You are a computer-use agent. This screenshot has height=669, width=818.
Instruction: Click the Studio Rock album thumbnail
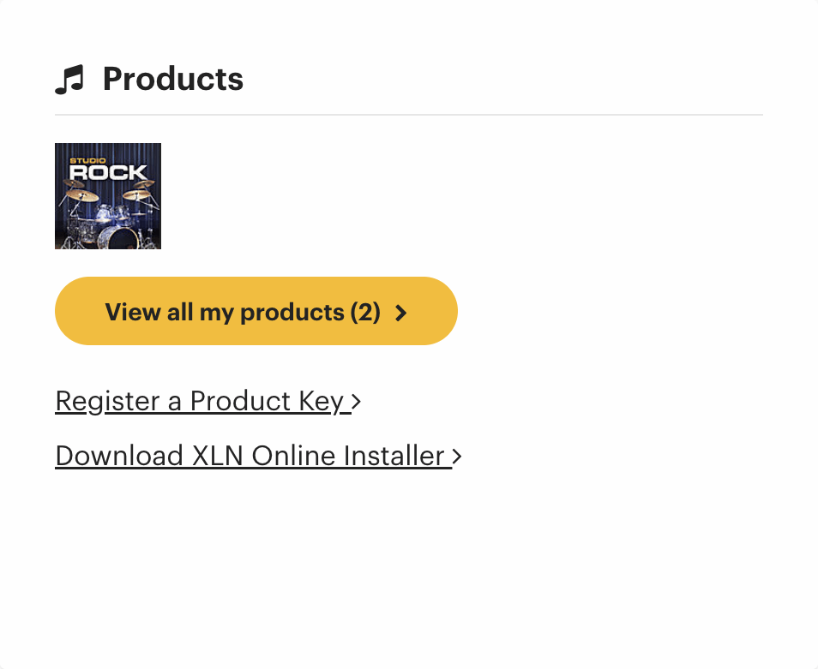[108, 196]
